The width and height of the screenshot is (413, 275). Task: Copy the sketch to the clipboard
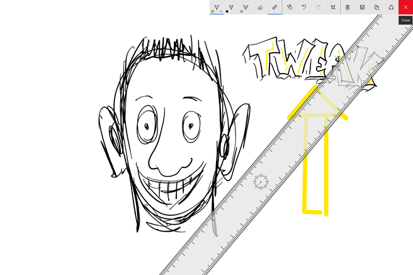[x=376, y=8]
